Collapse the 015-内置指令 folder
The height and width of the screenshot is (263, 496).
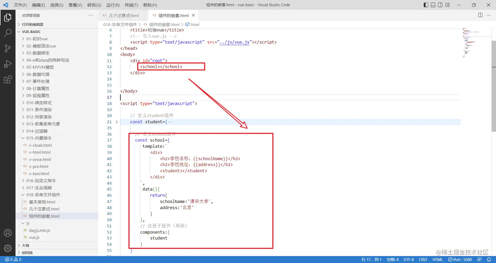(57, 138)
